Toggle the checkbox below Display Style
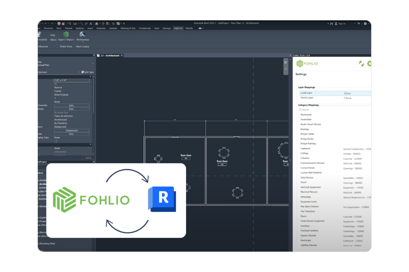 point(56,141)
